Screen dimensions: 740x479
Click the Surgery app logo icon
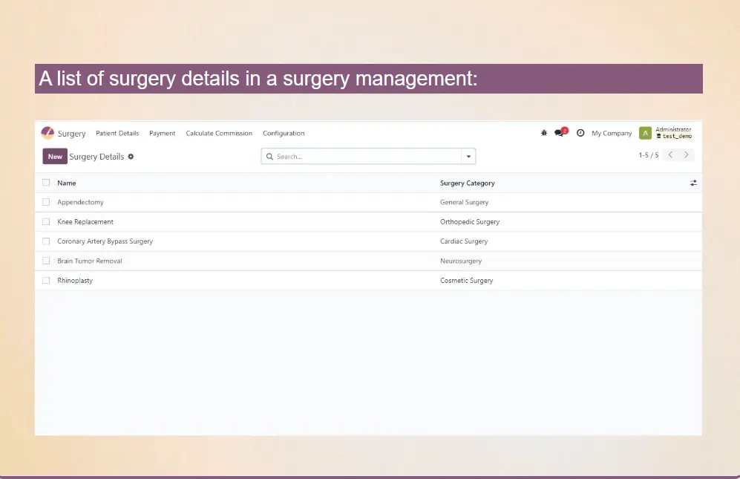48,133
